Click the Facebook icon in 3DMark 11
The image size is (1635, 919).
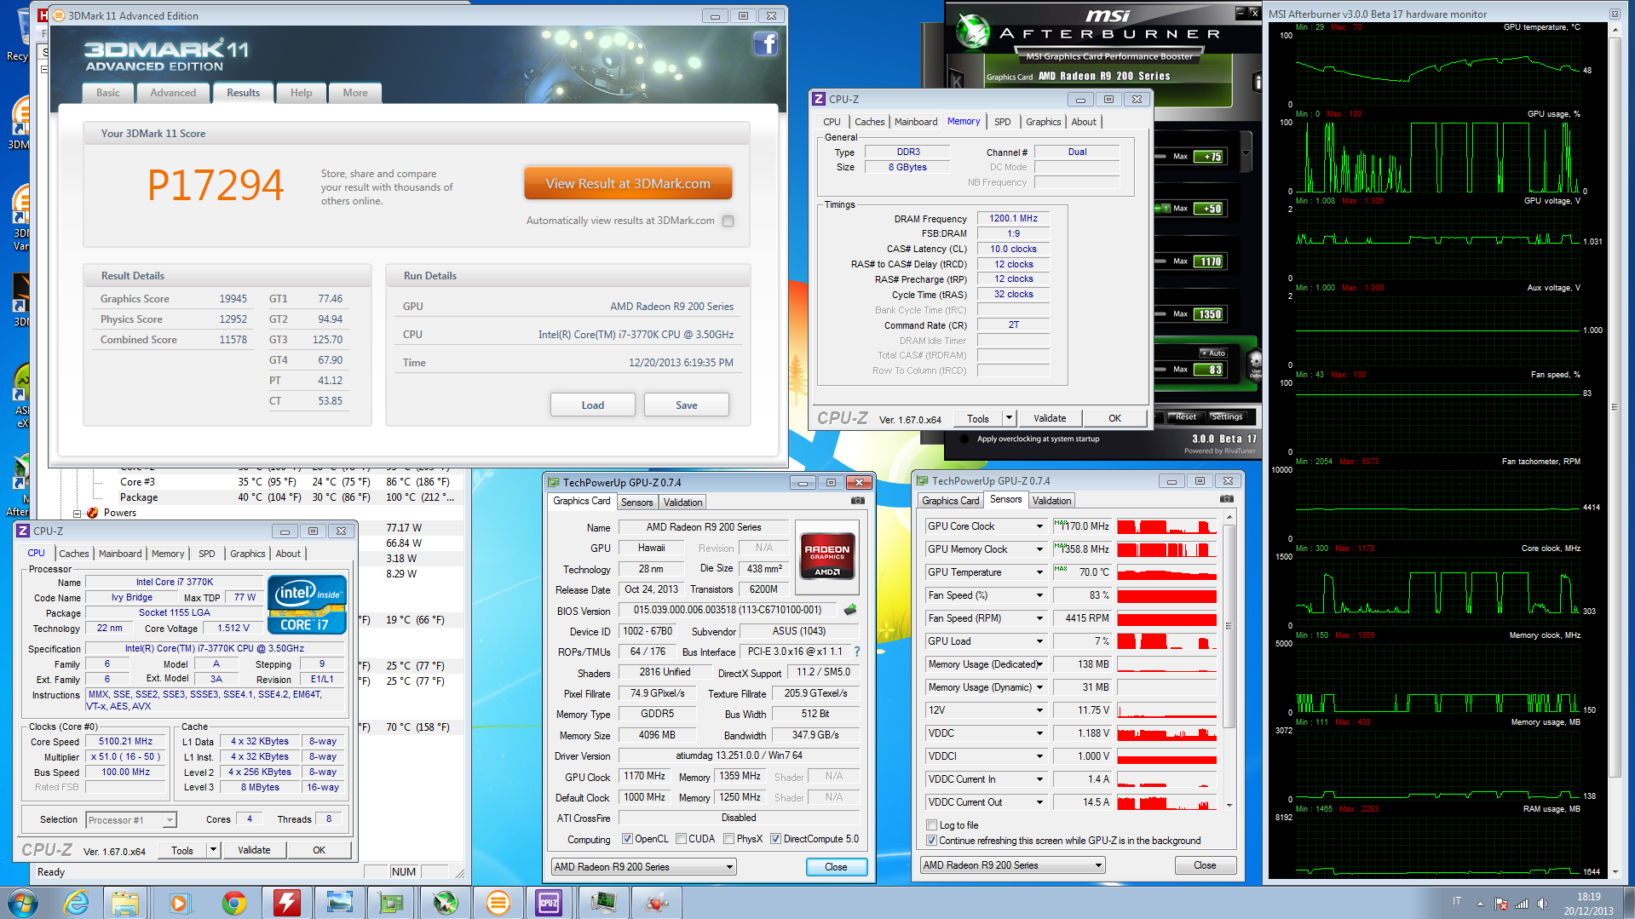point(765,44)
